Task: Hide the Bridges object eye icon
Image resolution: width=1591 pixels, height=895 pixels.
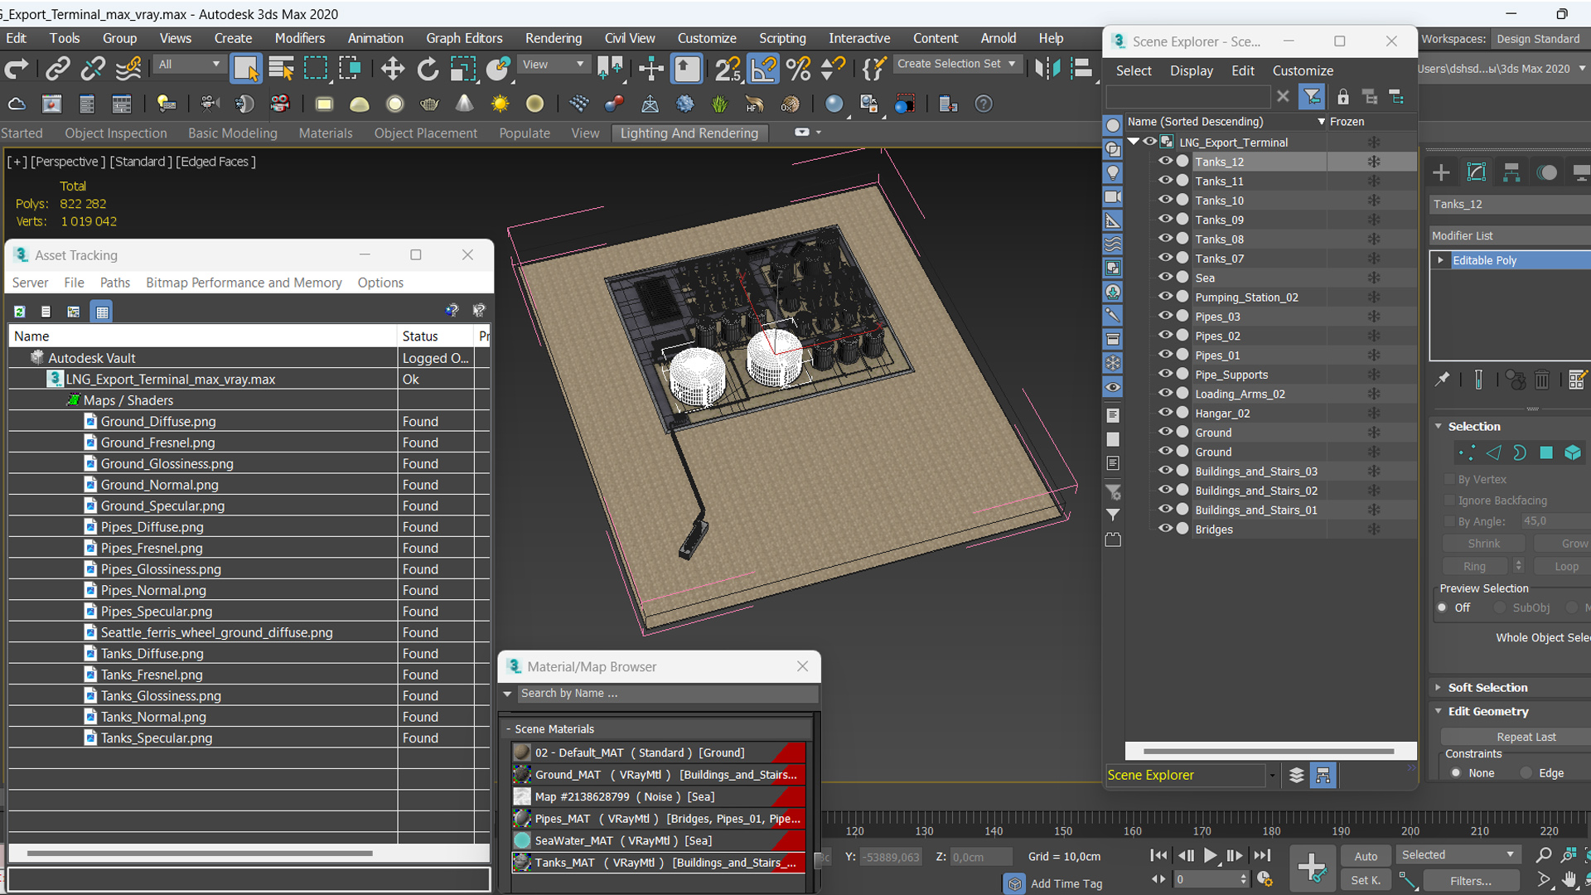Action: tap(1165, 529)
